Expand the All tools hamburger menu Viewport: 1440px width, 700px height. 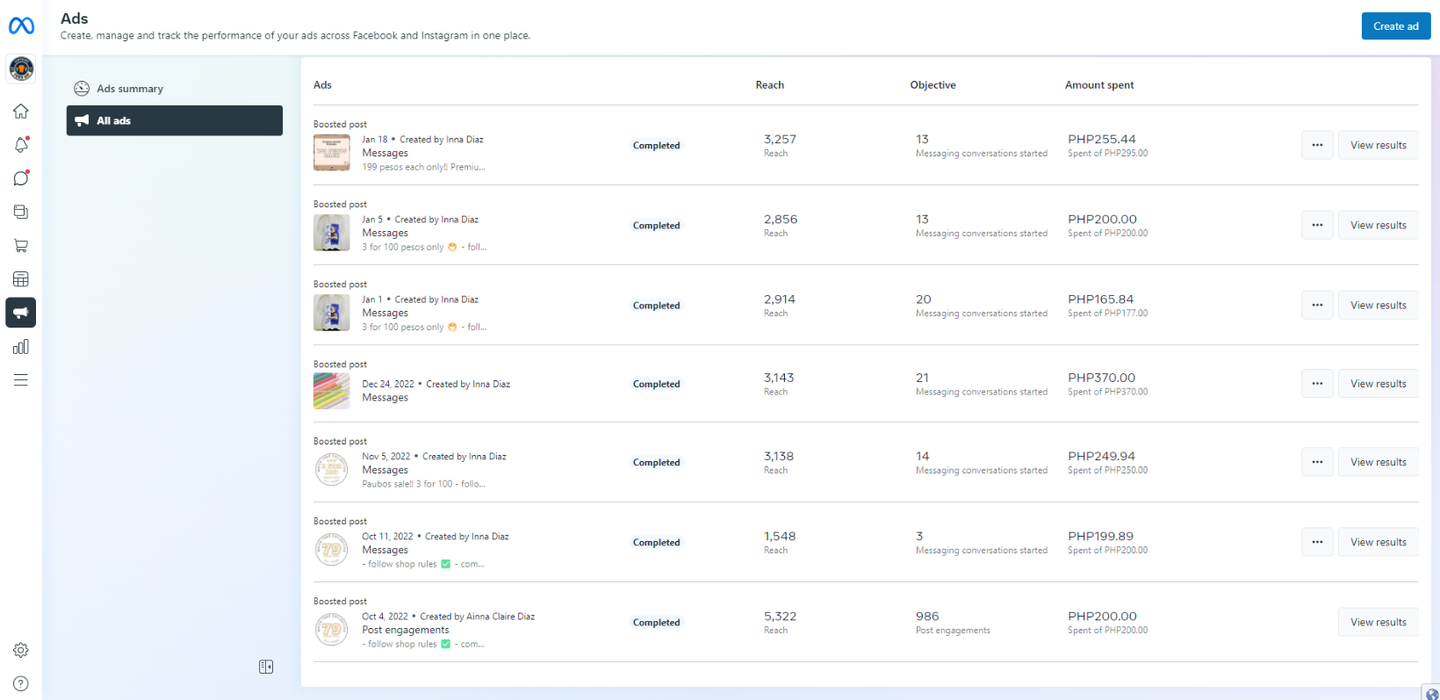tap(21, 380)
